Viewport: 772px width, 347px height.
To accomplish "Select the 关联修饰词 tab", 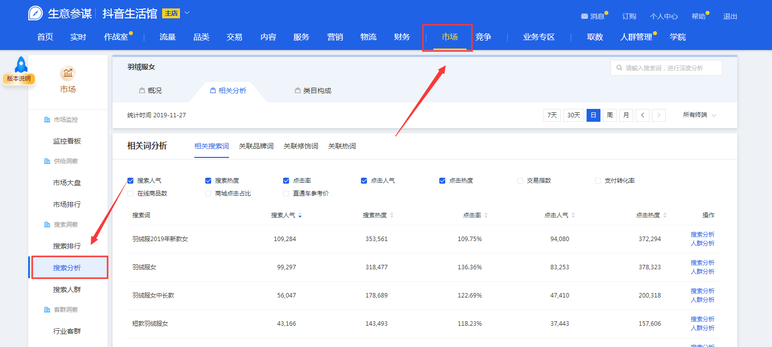I will pyautogui.click(x=301, y=146).
